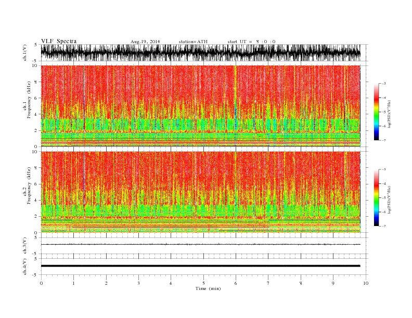Viewport: 412px width, 318px height.
Task: Click the "ch.1(V)" axis label
Action: [25, 52]
